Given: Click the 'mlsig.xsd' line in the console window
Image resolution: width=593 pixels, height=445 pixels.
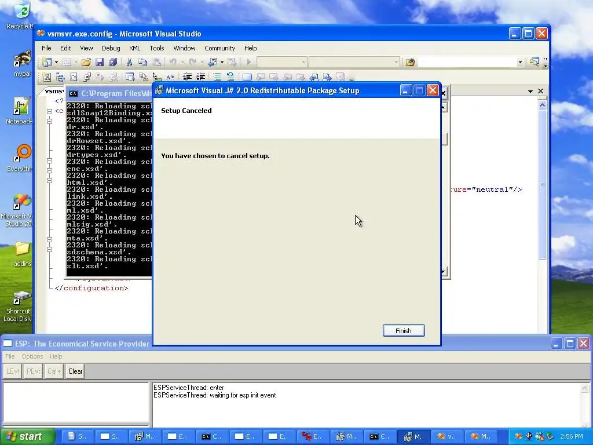Looking at the screenshot, I should coord(92,224).
